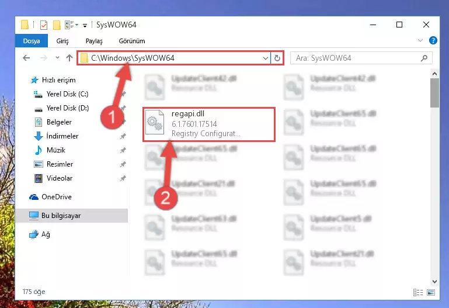Maximize the SysWOW64 window
The height and width of the screenshot is (308, 449).
[x=399, y=25]
